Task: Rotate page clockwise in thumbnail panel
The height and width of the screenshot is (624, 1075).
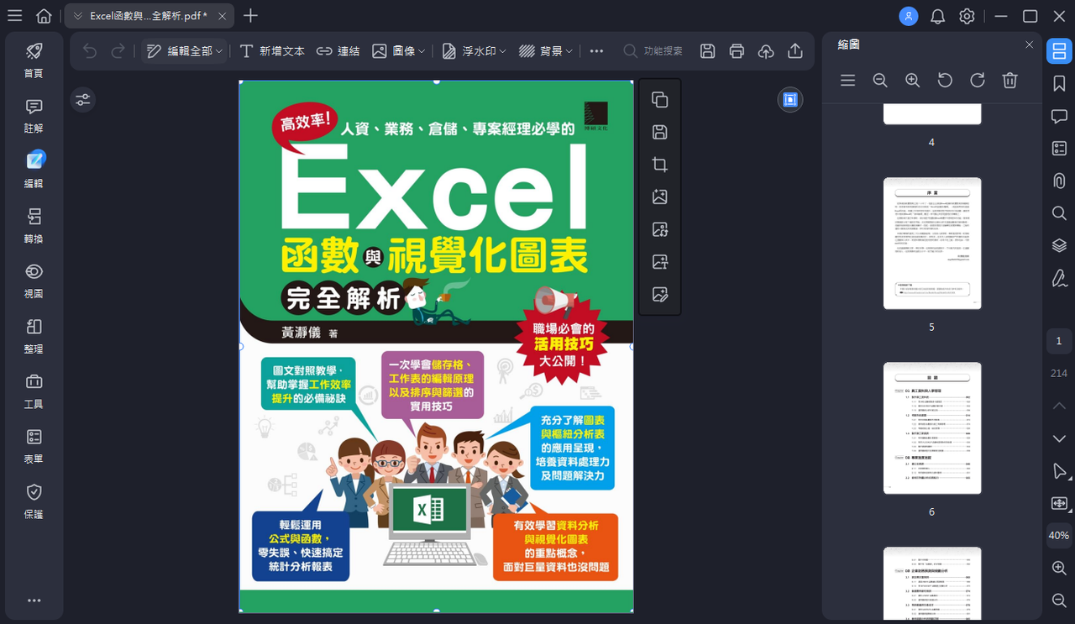Action: (978, 81)
